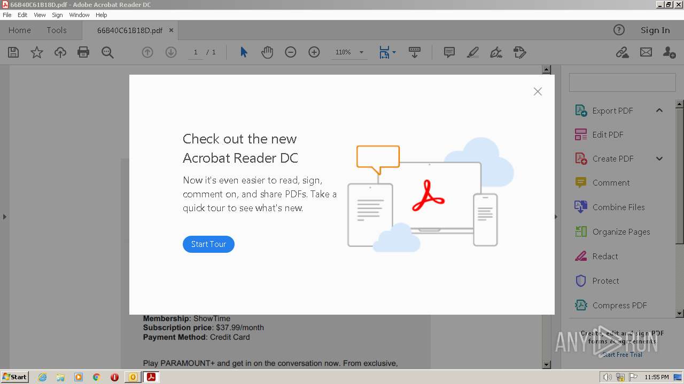
Task: Click the Start Tour button
Action: 208,244
